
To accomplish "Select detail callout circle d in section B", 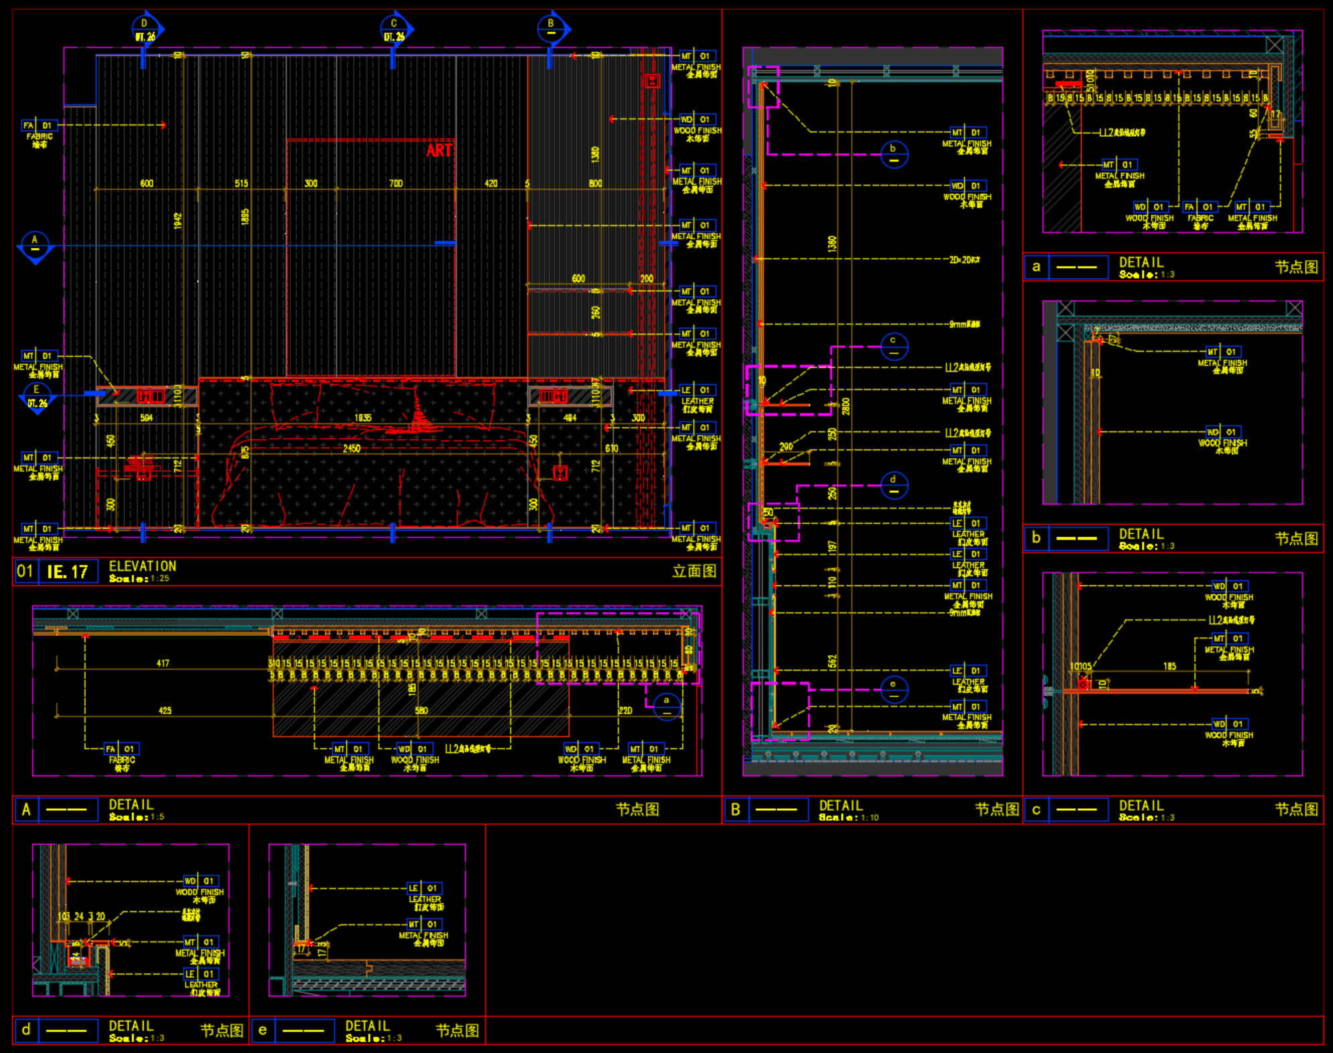I will (894, 486).
